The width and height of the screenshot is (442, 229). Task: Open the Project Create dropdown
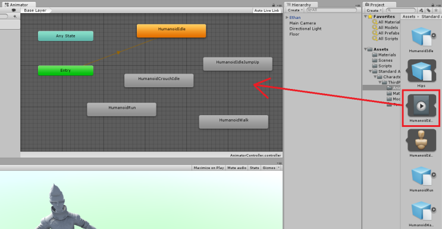pos(374,11)
